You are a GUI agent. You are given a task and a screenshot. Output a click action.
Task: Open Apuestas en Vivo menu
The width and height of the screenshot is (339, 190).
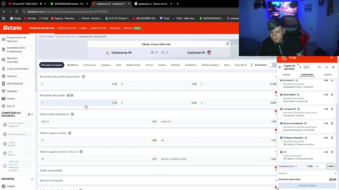point(67,28)
